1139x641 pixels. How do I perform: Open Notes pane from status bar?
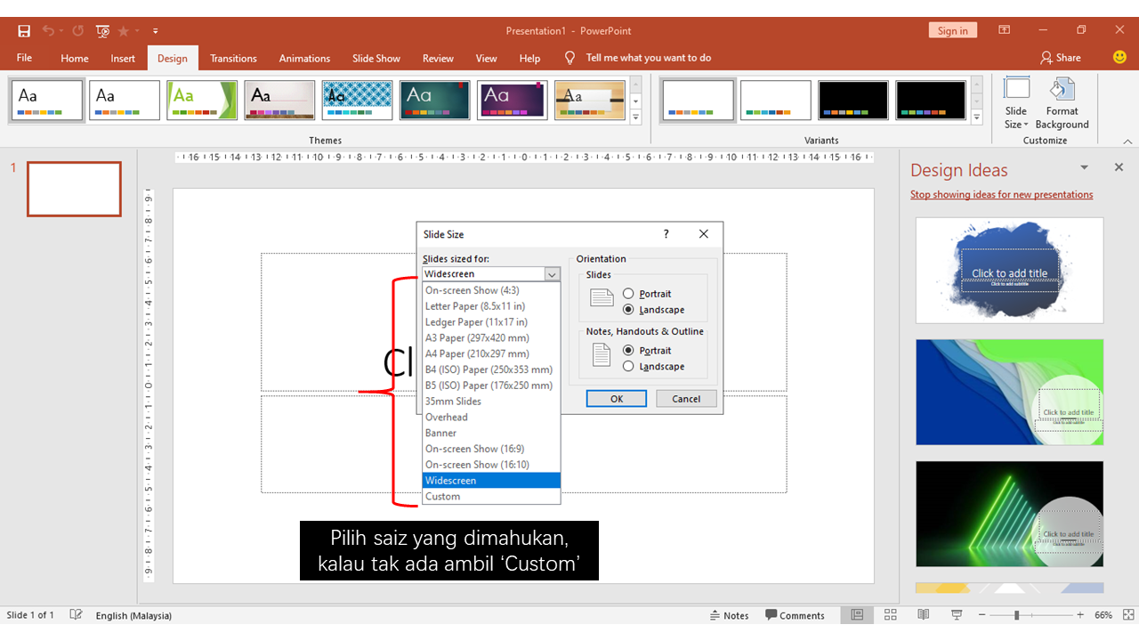tap(730, 615)
